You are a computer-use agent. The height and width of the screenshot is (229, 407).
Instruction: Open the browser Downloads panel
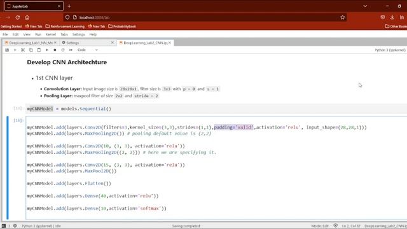coord(392,17)
